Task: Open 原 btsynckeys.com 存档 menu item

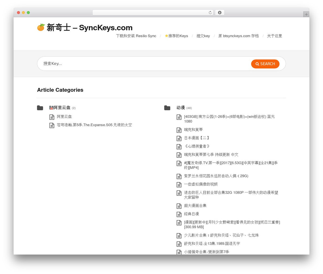Action: pyautogui.click(x=238, y=36)
